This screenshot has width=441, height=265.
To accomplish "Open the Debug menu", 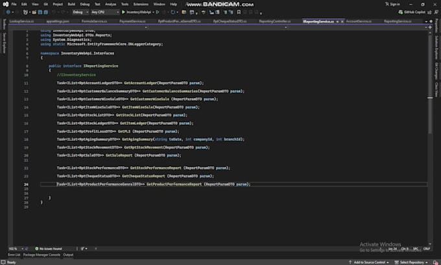I will pos(85,5).
